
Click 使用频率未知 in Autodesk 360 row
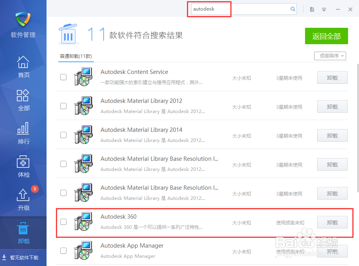290,223
